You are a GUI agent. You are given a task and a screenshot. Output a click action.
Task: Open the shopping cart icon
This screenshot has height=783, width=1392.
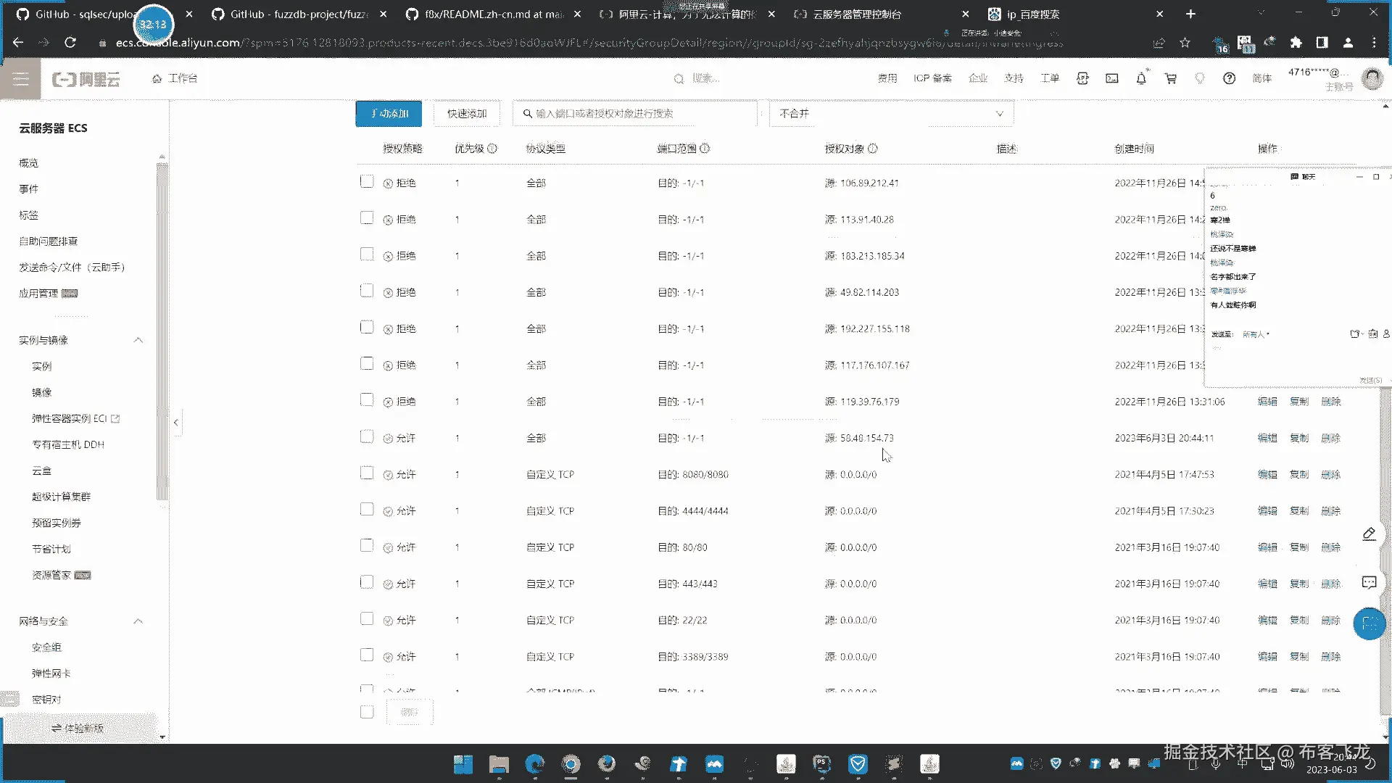(1170, 78)
